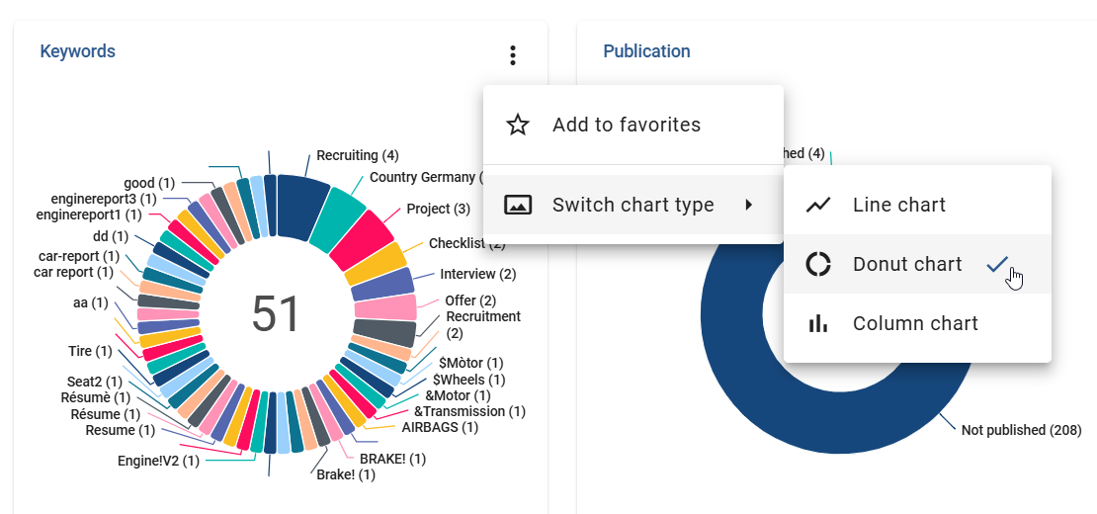The image size is (1097, 514).
Task: Click the Publication panel title
Action: 646,51
